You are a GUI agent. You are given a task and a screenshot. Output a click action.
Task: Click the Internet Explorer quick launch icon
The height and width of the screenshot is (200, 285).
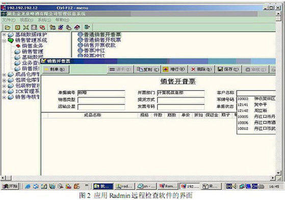point(28,186)
